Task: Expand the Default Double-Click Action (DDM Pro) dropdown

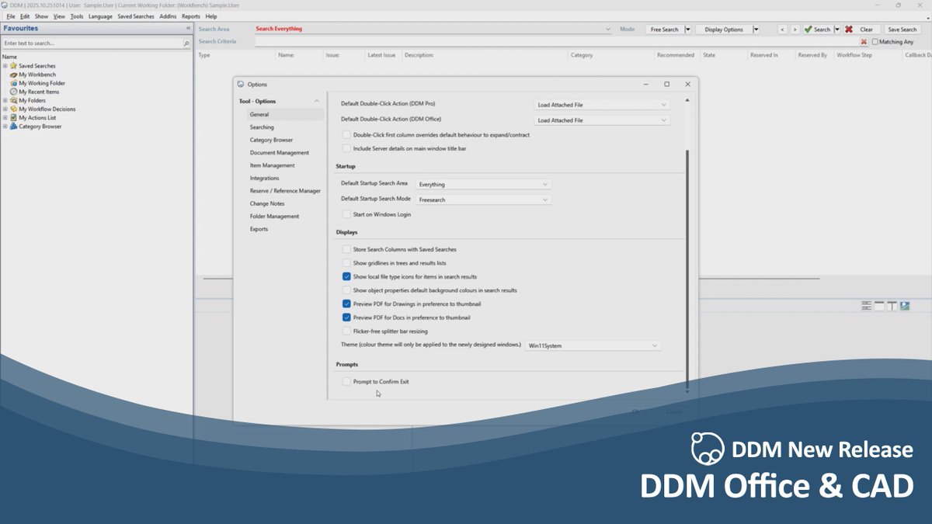Action: 664,104
